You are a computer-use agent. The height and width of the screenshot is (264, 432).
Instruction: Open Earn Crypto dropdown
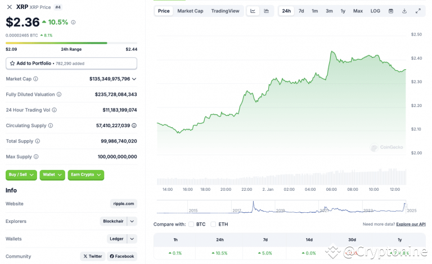(x=86, y=174)
